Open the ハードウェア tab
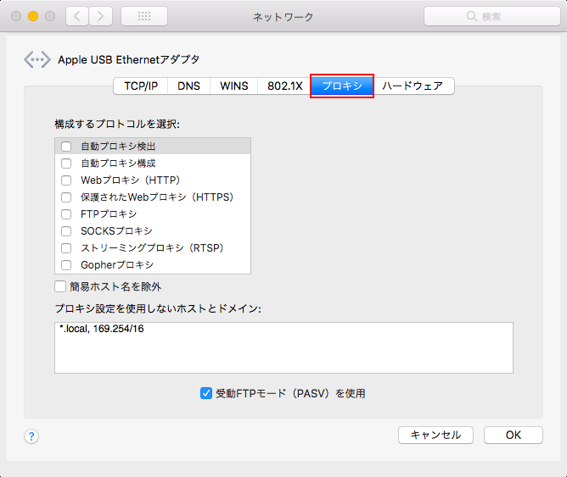This screenshot has height=477, width=567. (x=413, y=86)
